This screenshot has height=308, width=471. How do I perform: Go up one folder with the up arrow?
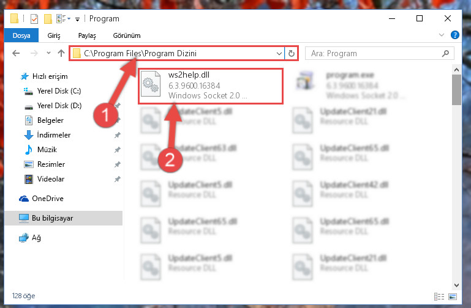61,53
